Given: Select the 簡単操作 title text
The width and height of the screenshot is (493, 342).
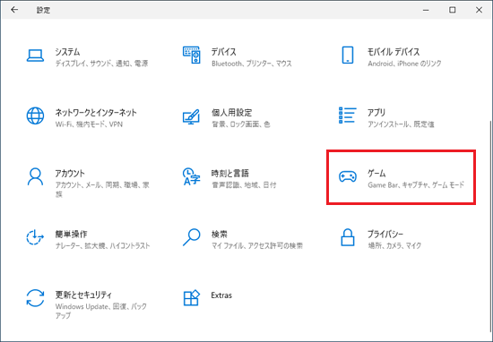Looking at the screenshot, I should coord(72,234).
